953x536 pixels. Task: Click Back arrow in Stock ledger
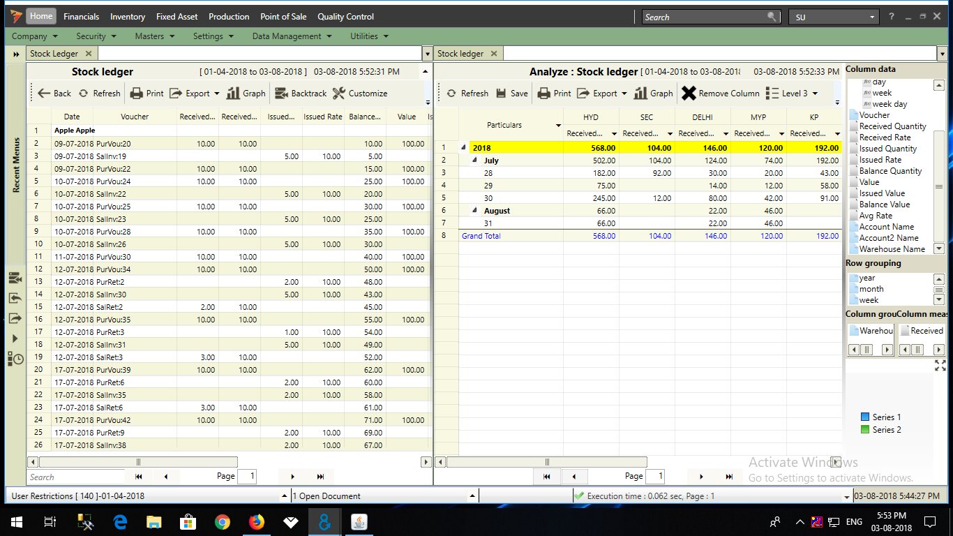(54, 94)
